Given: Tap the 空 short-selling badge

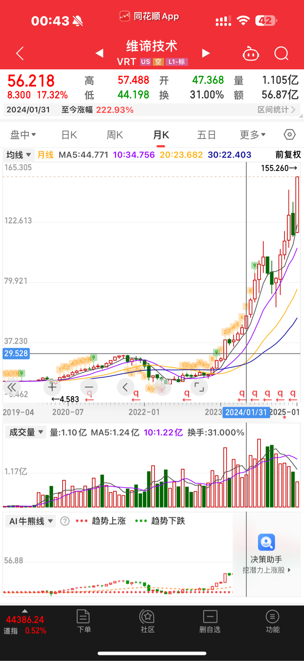Looking at the screenshot, I should pos(158,62).
